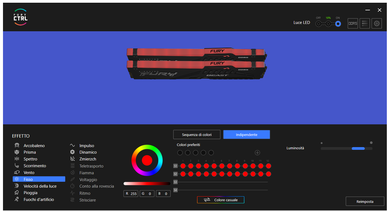Image resolution: width=389 pixels, height=211 pixels.
Task: Select the S3 stick row label
Action: click(175, 182)
